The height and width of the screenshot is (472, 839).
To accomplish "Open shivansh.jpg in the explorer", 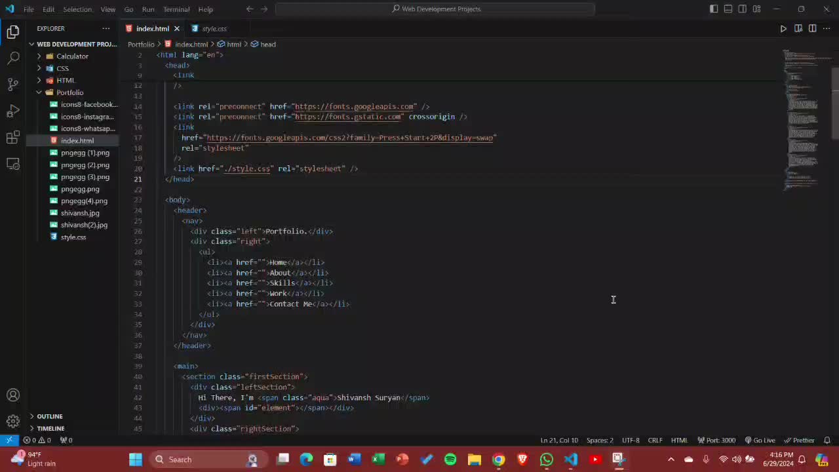I will (80, 213).
